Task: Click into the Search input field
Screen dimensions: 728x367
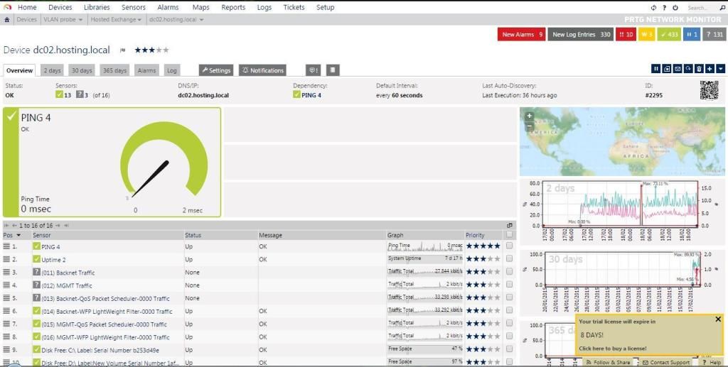Action: point(701,8)
